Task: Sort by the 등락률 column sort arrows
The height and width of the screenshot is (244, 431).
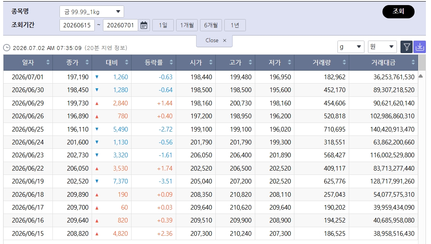Action: [x=171, y=62]
